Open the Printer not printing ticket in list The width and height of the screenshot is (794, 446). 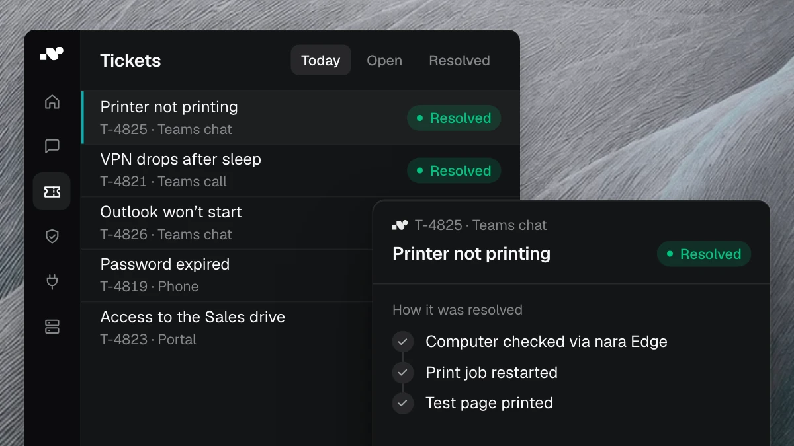pos(300,118)
